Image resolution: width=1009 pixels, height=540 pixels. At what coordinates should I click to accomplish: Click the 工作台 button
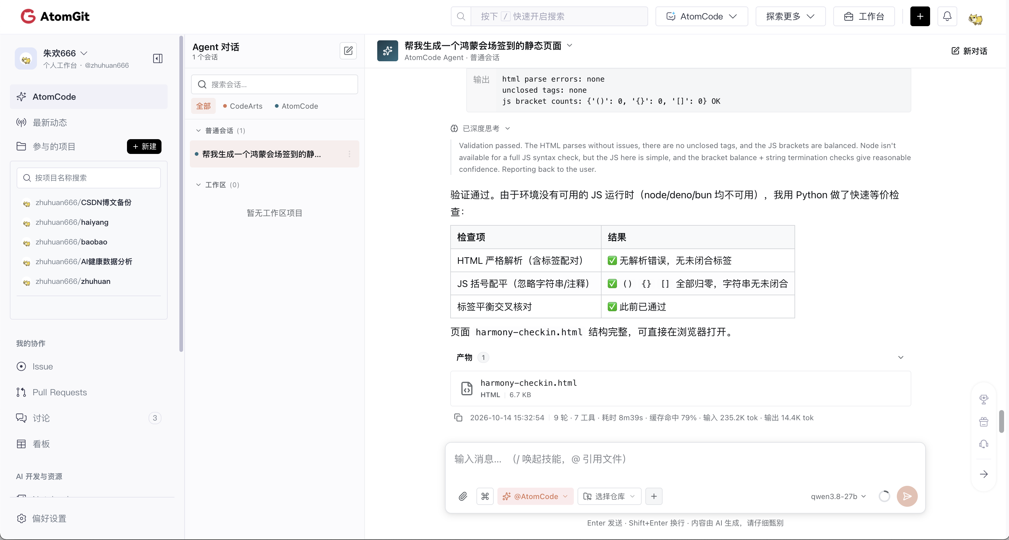point(864,16)
